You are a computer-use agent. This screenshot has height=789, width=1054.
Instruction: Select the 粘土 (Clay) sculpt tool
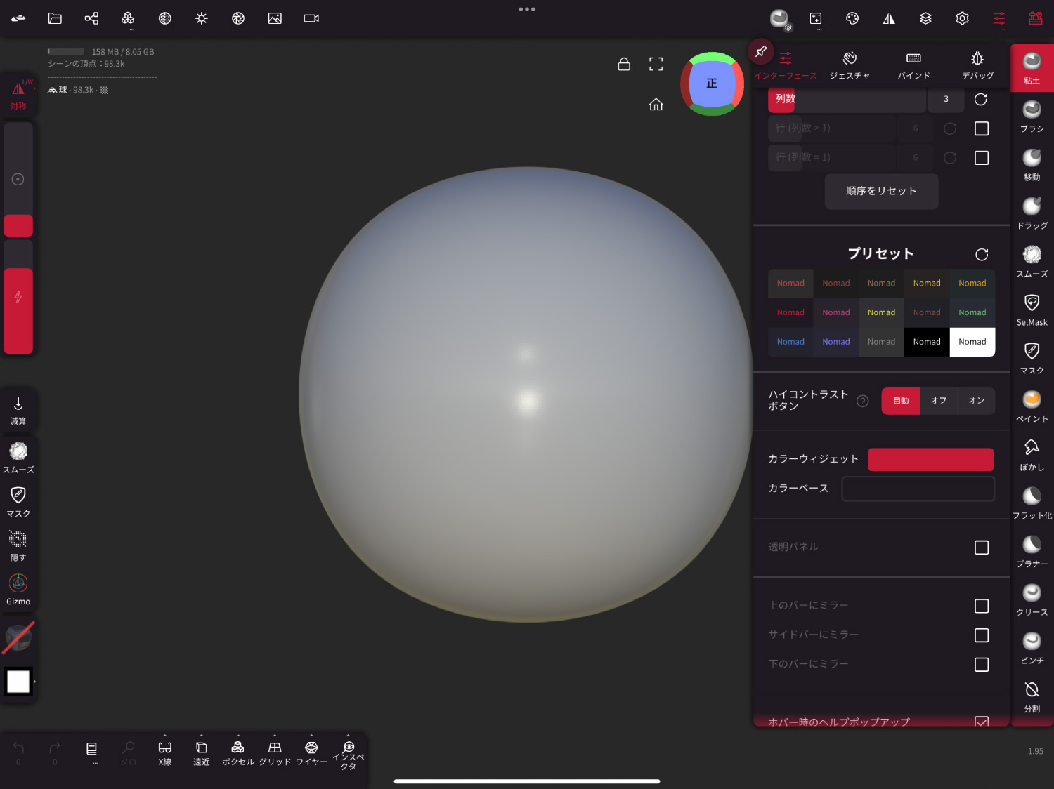[x=1032, y=67]
